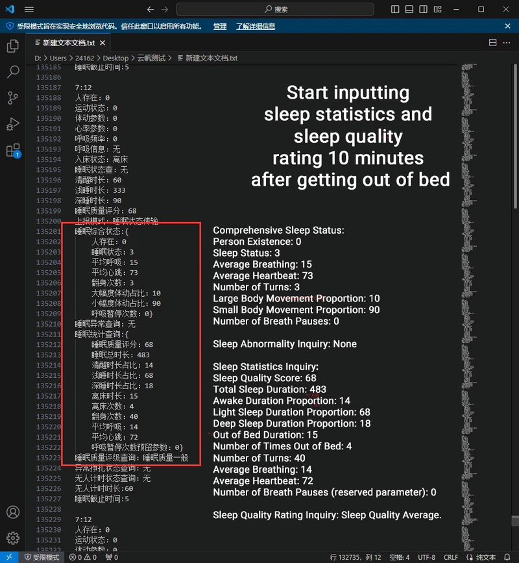Click the line and column indicator
The image size is (519, 563).
[x=356, y=557]
